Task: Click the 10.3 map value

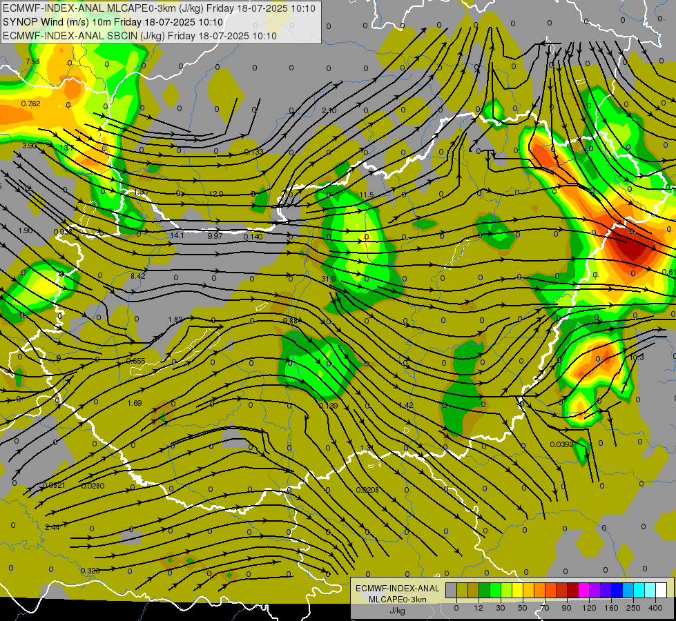Action: pos(637,357)
